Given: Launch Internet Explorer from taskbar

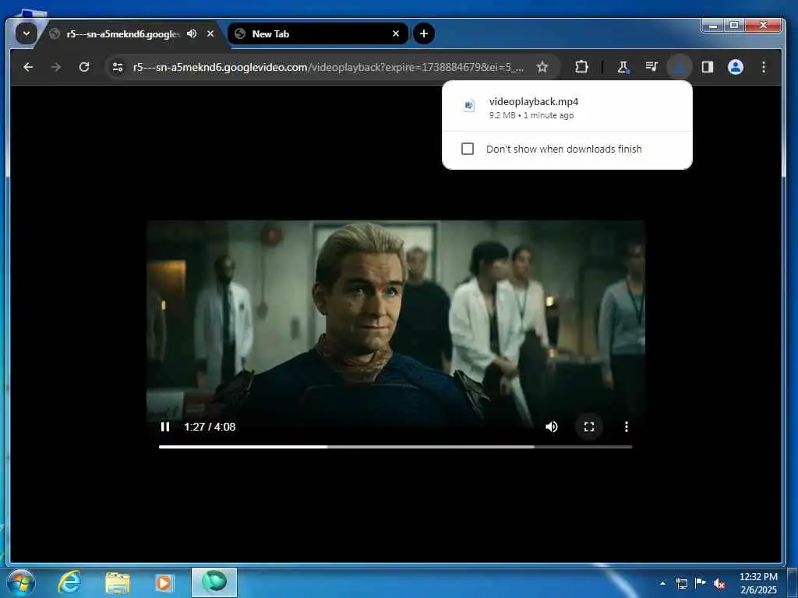Looking at the screenshot, I should point(69,582).
